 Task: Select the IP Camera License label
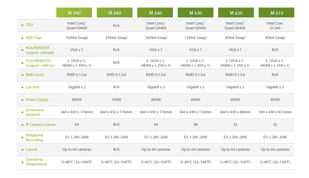coord(40,124)
